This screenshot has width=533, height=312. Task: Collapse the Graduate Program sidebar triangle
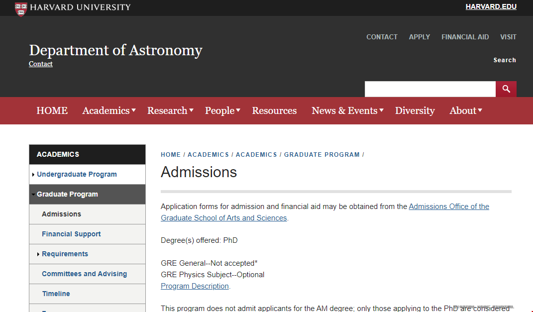[33, 195]
